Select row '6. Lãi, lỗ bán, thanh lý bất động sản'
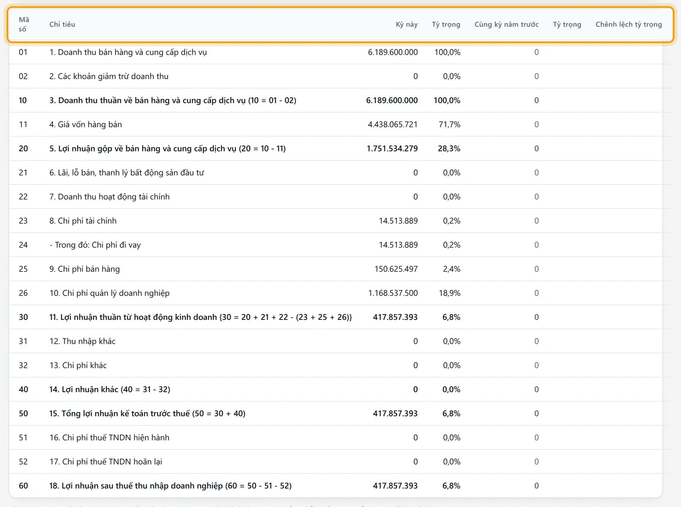Viewport: 681px width, 507px height. [x=336, y=173]
